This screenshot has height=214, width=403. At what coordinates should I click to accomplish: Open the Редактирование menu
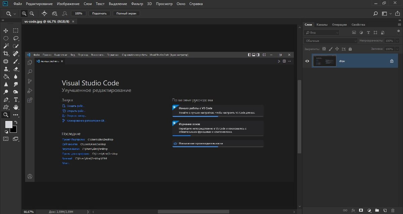39,4
